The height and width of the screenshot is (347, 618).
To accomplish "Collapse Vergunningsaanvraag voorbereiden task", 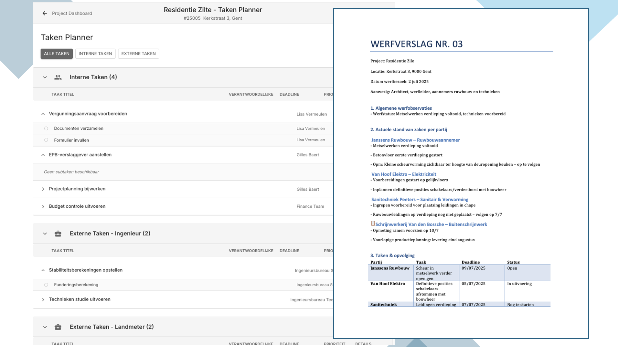I will pyautogui.click(x=43, y=114).
